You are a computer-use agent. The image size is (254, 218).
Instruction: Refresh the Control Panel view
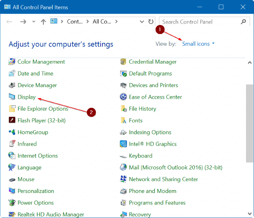[x=151, y=21]
